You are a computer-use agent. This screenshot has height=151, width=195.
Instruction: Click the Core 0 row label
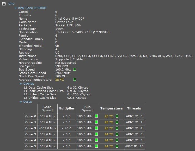coord(31,116)
